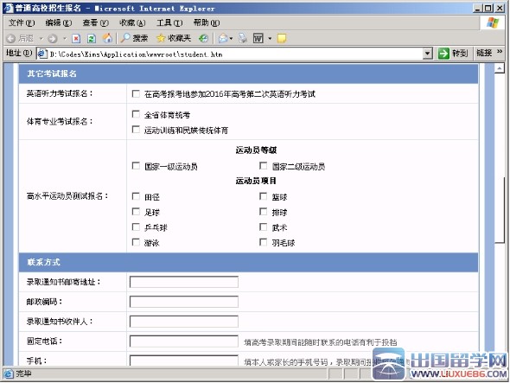Click the Stop loading icon in toolbar

(x=76, y=39)
